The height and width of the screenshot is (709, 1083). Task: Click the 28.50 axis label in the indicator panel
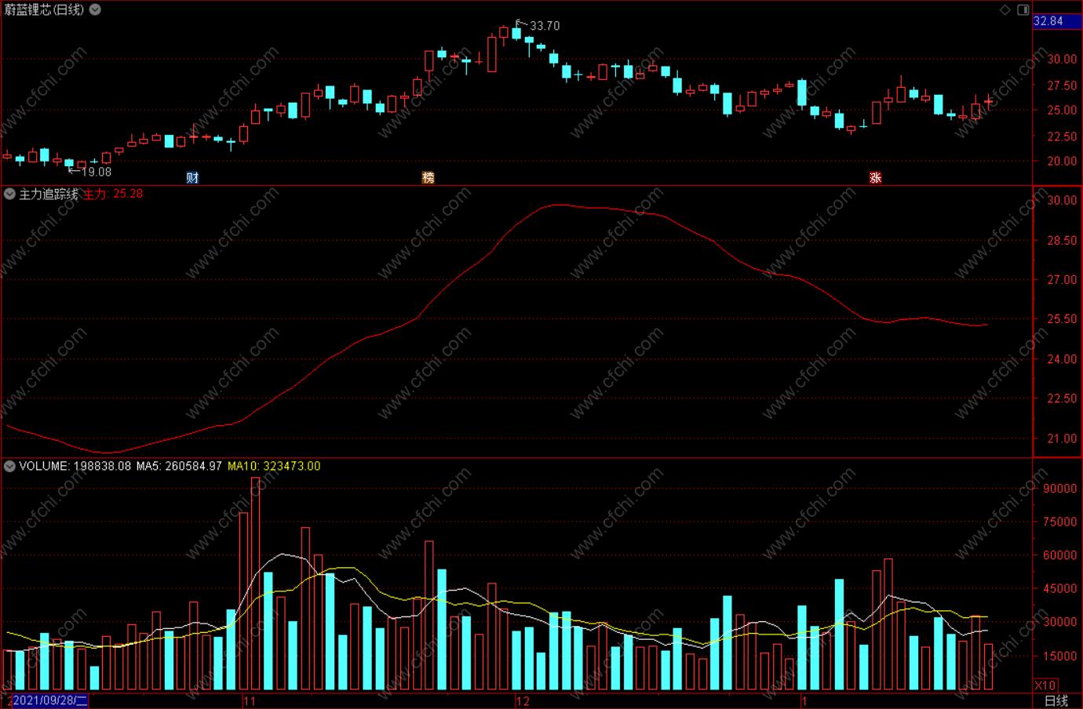click(x=1062, y=241)
